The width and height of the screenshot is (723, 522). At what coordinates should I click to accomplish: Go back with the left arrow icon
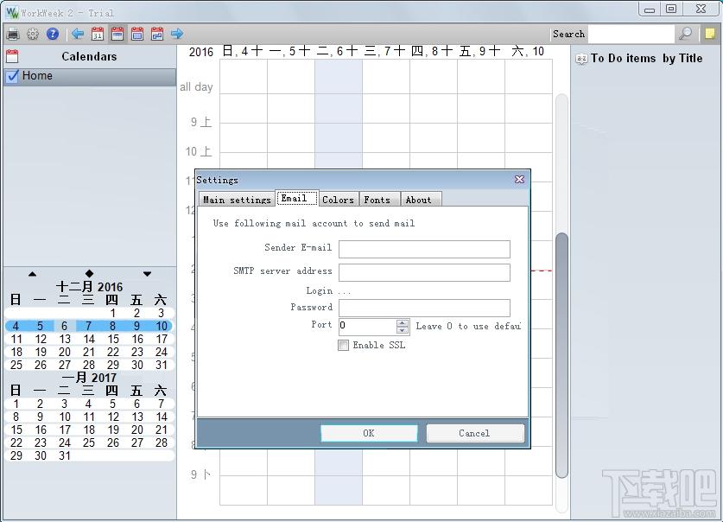(78, 34)
